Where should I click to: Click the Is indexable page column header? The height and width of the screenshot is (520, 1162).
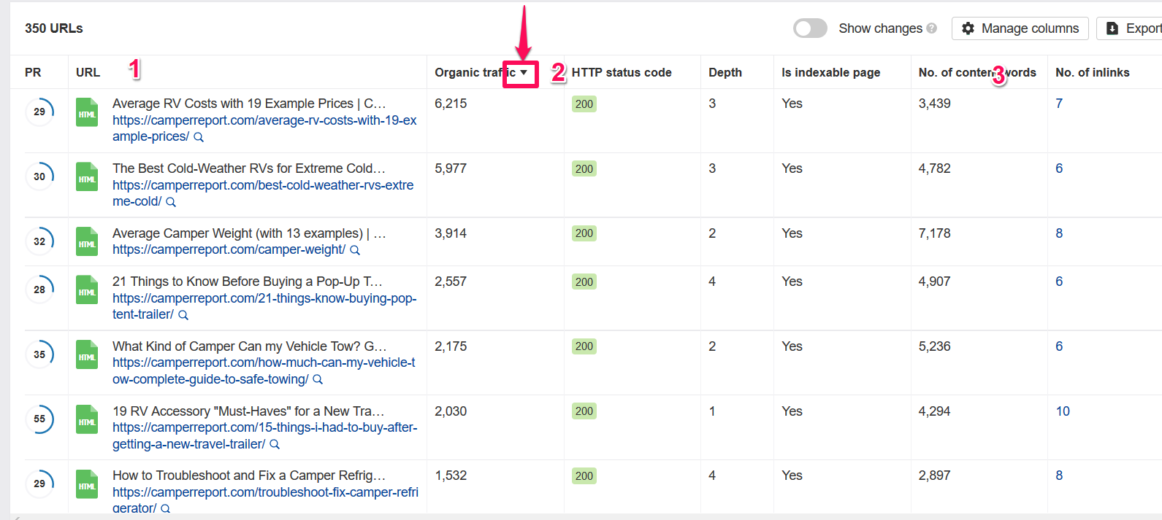click(830, 72)
